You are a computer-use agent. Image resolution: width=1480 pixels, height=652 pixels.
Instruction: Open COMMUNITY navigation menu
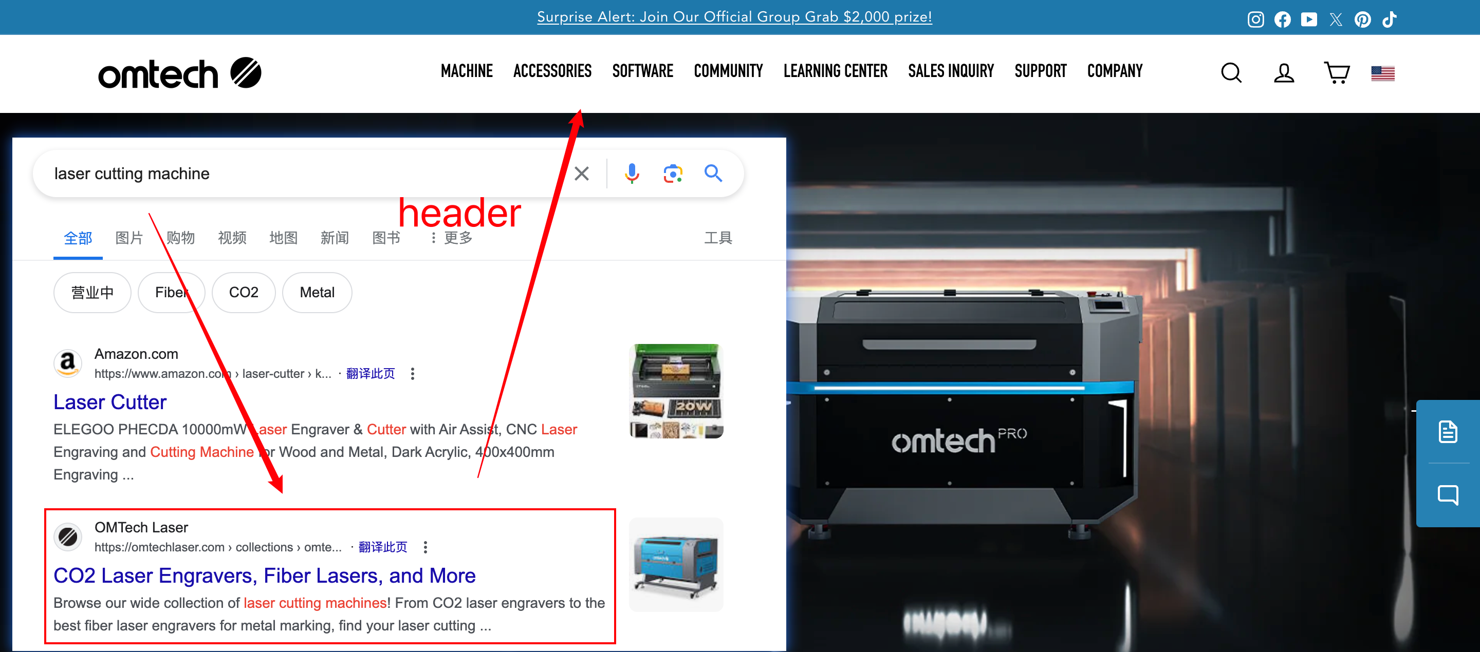point(728,71)
